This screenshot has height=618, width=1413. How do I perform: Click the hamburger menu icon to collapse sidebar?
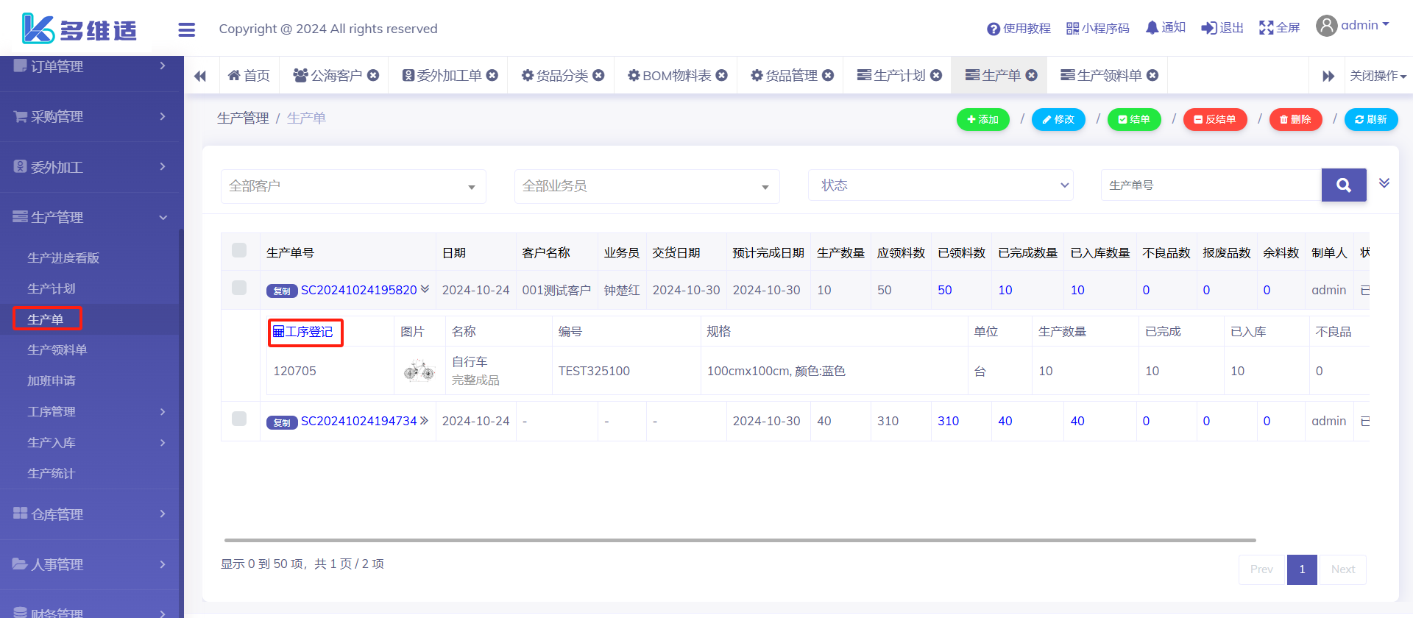[x=187, y=29]
